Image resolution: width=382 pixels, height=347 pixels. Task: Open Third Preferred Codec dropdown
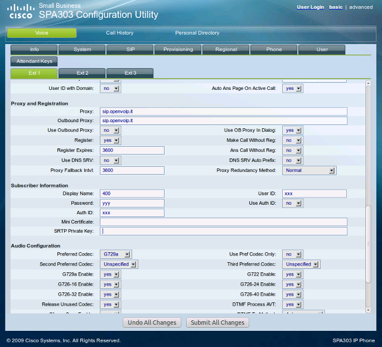301,264
